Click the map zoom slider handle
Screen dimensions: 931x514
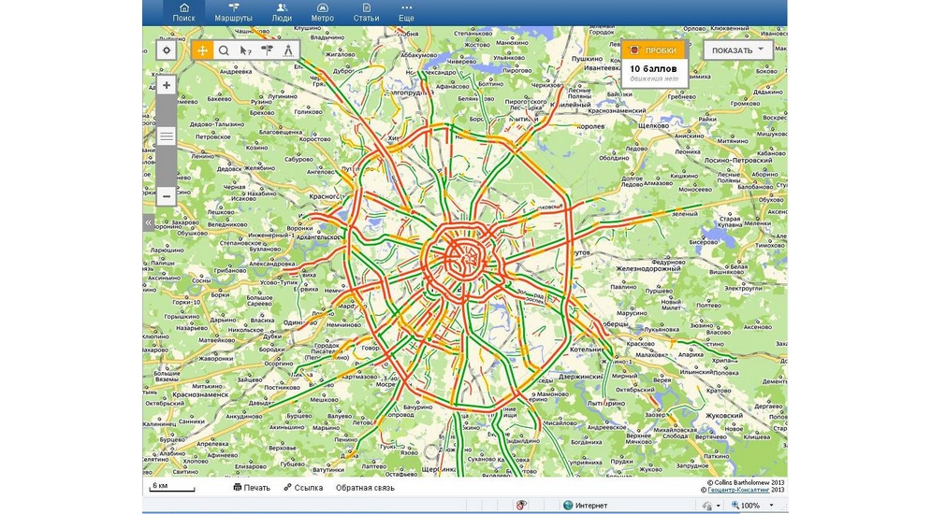click(166, 136)
